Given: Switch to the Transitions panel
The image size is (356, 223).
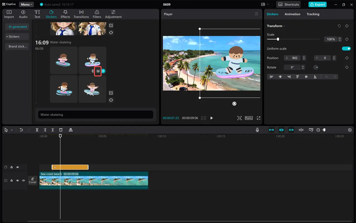Looking at the screenshot, I should 81,14.
